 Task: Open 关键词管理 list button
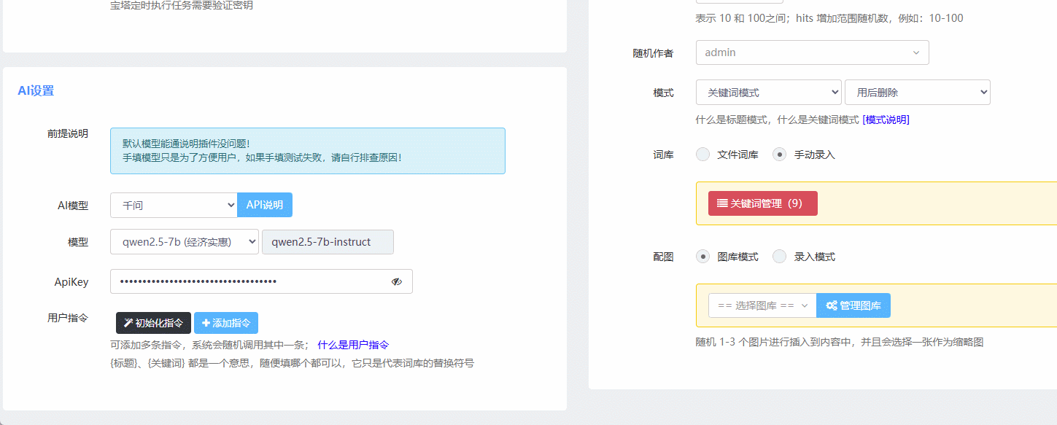click(762, 203)
